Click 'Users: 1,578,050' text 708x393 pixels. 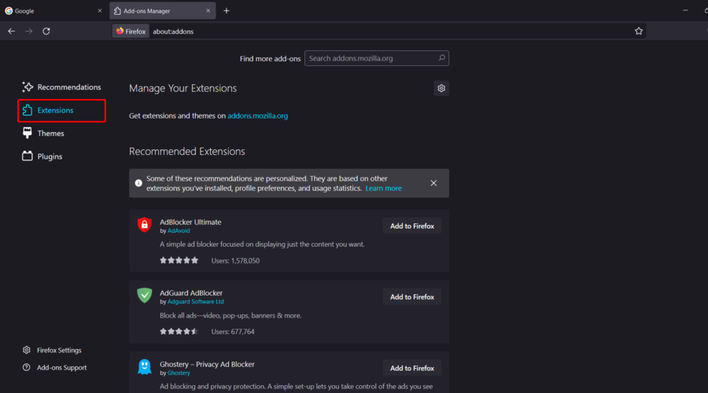click(x=235, y=261)
